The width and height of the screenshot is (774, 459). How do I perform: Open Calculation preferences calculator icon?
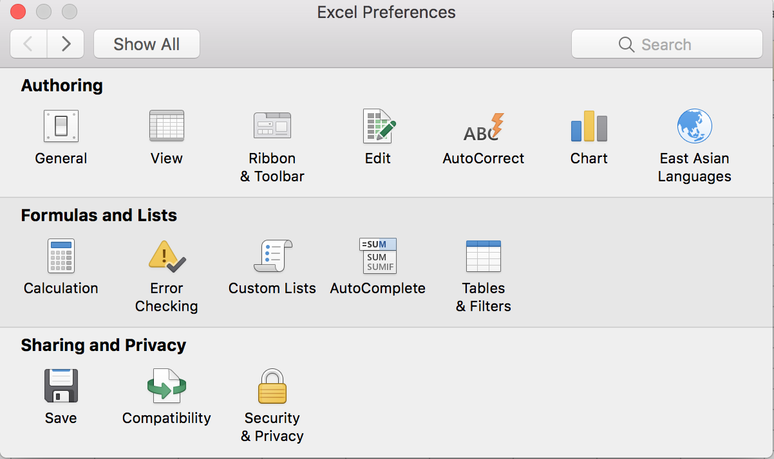[61, 256]
